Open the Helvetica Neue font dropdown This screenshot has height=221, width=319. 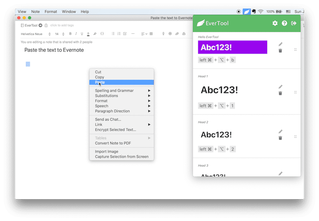(x=35, y=34)
